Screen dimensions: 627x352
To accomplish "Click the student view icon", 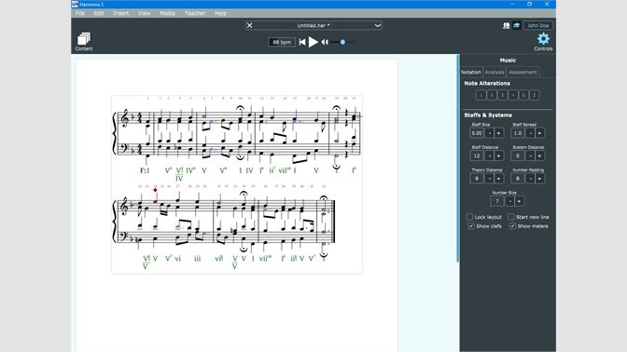I will 507,25.
